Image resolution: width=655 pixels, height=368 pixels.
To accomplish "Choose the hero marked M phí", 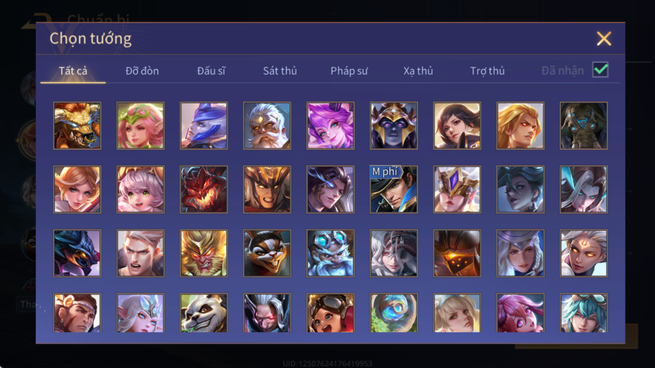I will pos(394,189).
